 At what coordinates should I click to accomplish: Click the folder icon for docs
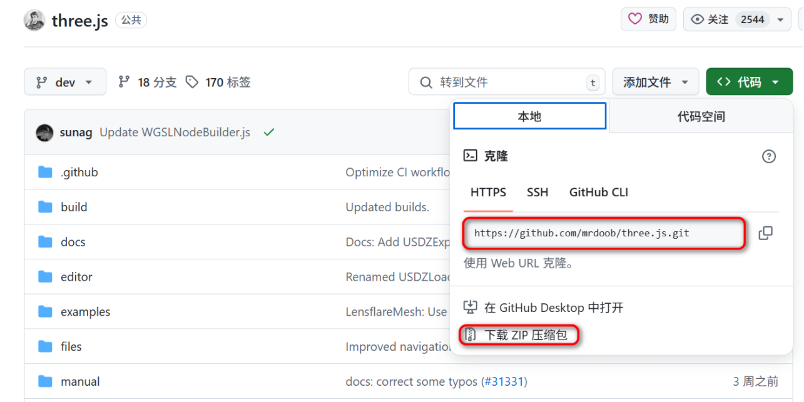tap(45, 241)
